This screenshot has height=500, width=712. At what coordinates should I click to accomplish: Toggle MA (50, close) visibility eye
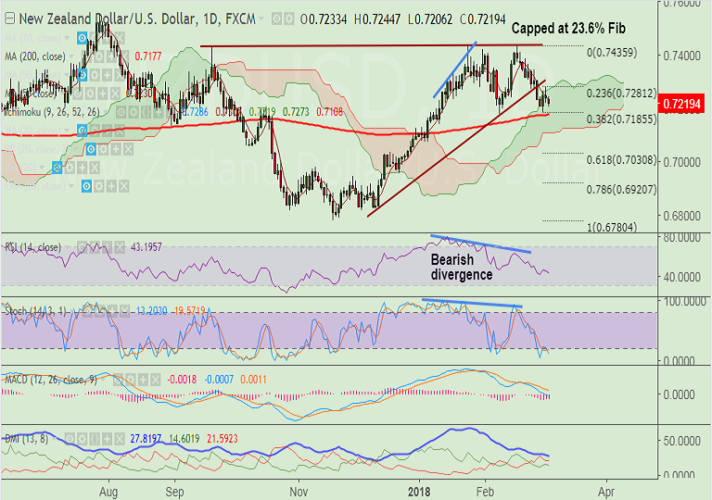(x=83, y=75)
